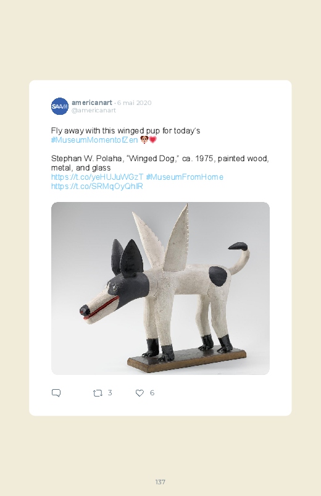Follow the t.co/yeHUJuWGzT link
The height and width of the screenshot is (496, 321).
pos(97,177)
